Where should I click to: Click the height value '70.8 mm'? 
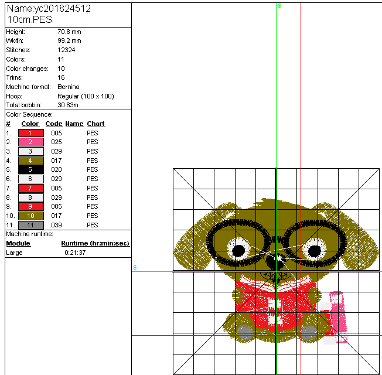(70, 32)
